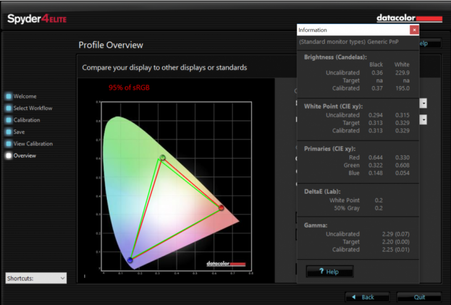451x305 pixels.
Task: Click the red primary marker on gamut chart
Action: [221, 208]
